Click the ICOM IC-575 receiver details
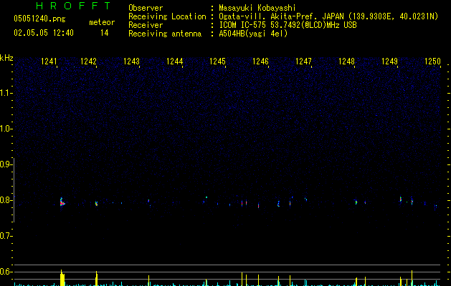The height and width of the screenshot is (286, 451). pos(288,25)
